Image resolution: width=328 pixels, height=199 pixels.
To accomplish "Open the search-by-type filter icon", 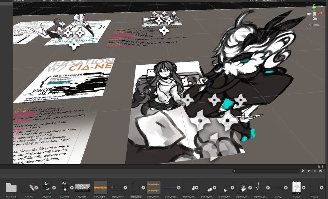I will [303, 171].
